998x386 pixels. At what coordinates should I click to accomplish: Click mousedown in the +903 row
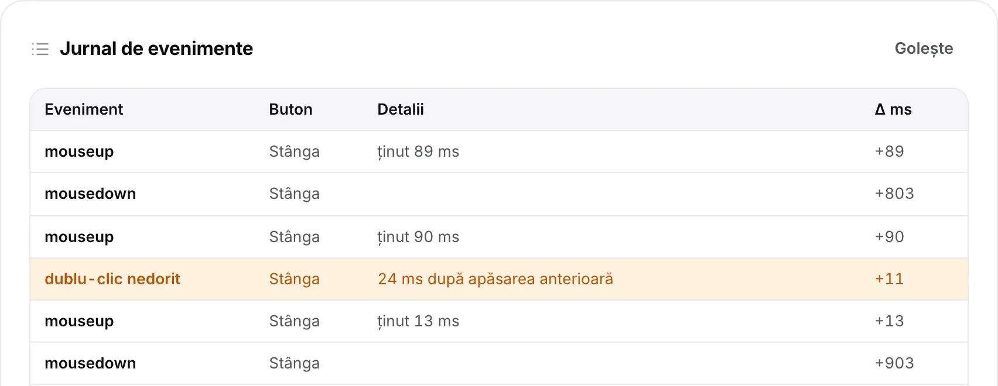coord(90,363)
